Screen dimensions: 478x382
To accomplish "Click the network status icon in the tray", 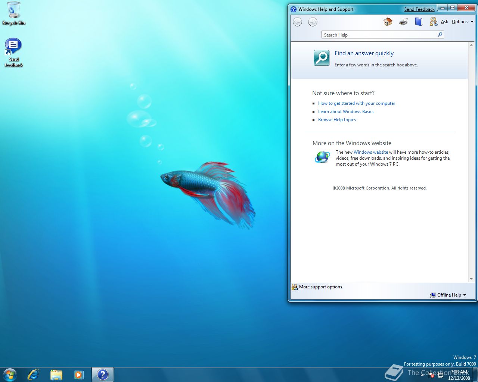I will coord(441,375).
